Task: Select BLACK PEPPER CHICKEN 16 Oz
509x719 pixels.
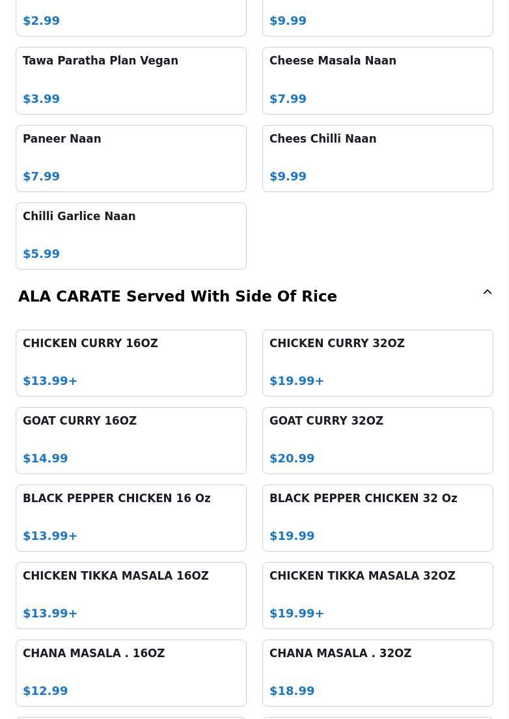Action: 131,518
